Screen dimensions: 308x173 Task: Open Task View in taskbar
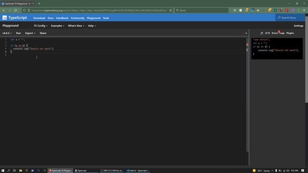tap(14, 171)
